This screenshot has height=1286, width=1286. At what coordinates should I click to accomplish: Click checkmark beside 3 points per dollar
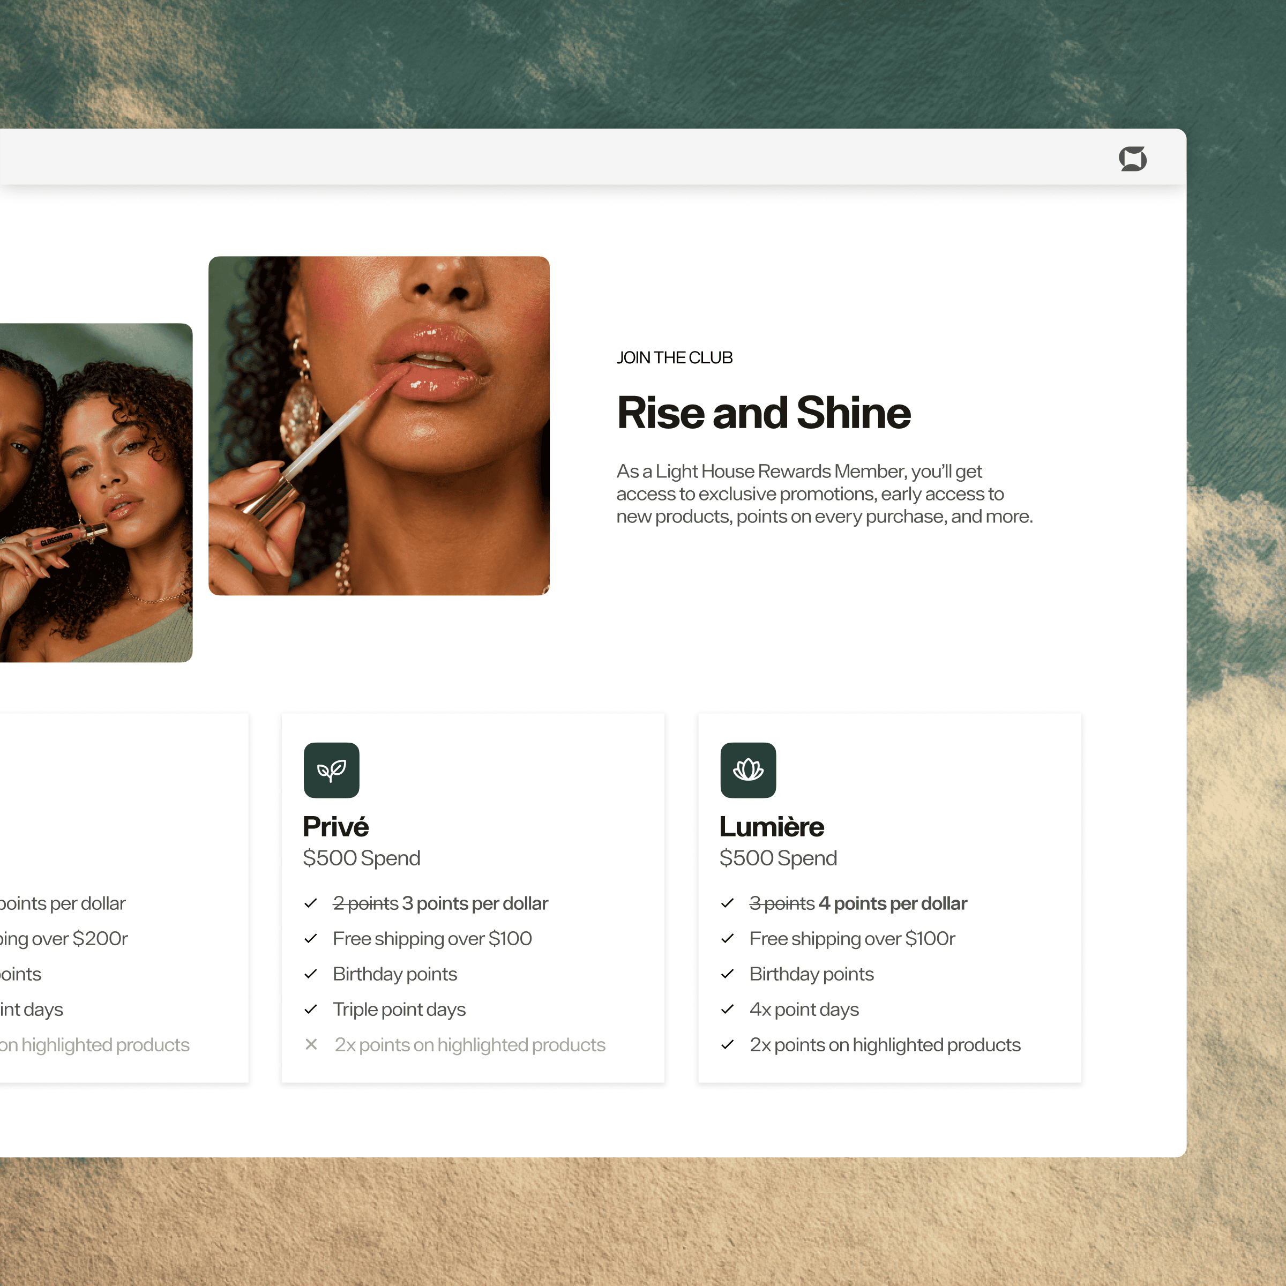point(310,903)
